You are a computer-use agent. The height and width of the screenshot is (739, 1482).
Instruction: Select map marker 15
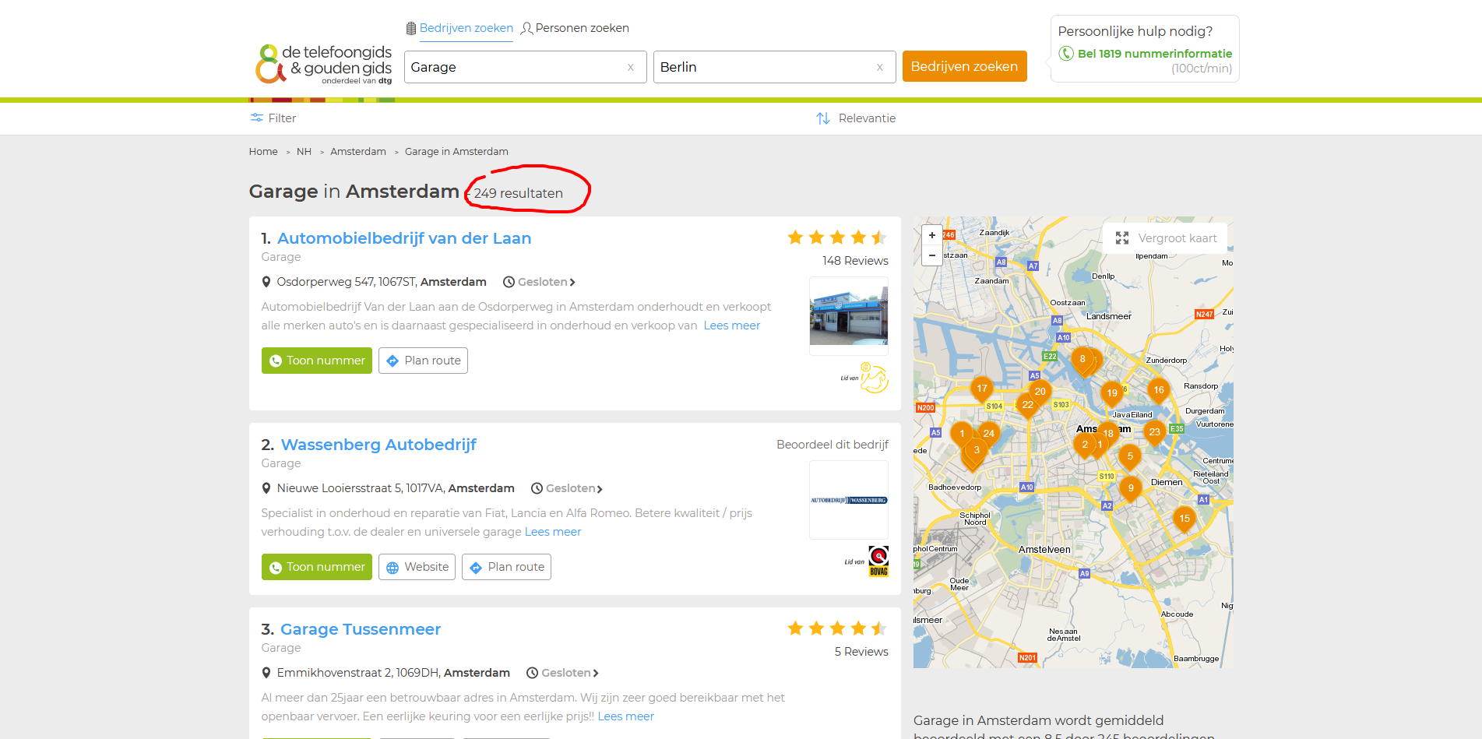point(1185,520)
